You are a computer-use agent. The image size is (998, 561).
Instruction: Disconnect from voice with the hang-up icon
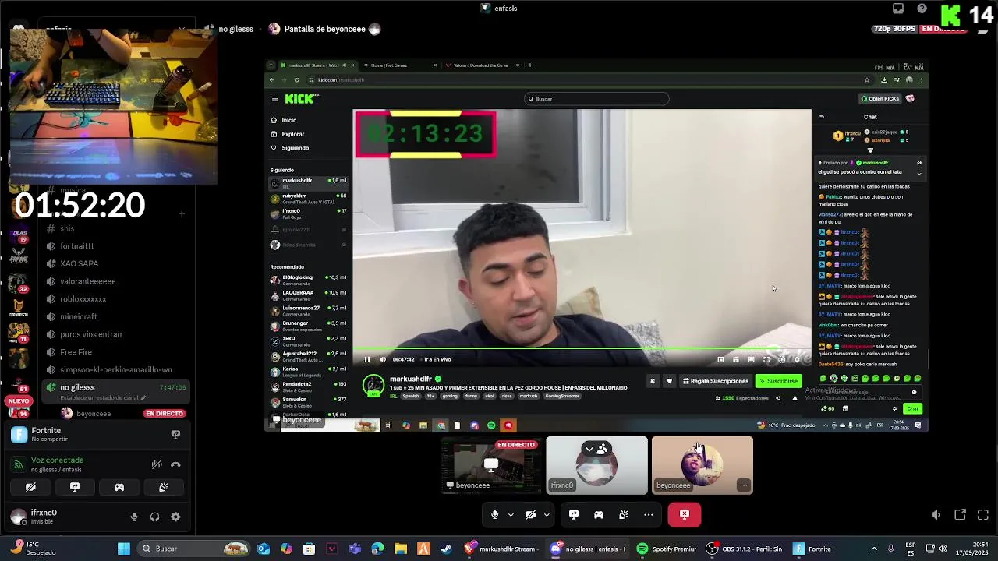tap(175, 464)
